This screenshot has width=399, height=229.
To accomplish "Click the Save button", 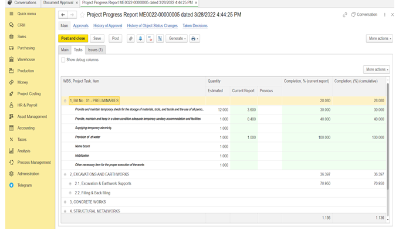I will [97, 39].
